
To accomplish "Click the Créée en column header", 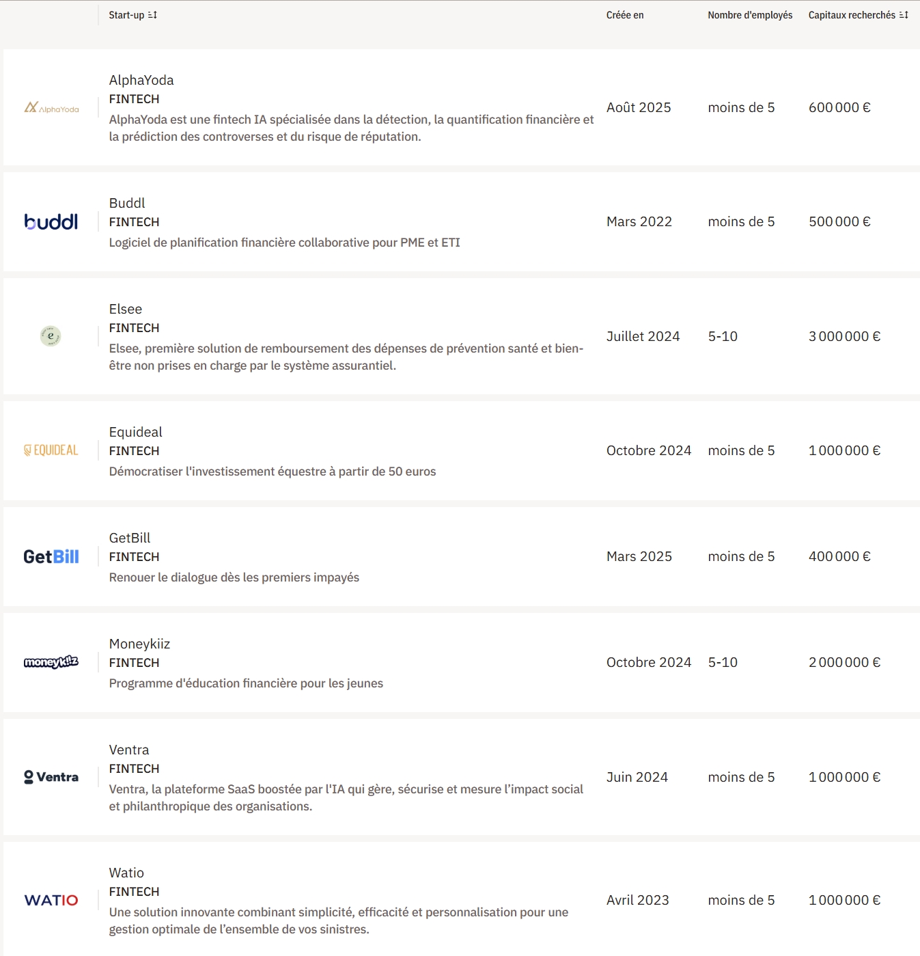I will click(625, 15).
